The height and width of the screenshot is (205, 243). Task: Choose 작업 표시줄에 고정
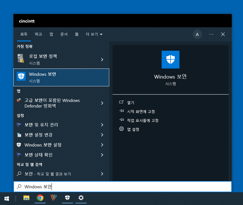[x=143, y=121]
